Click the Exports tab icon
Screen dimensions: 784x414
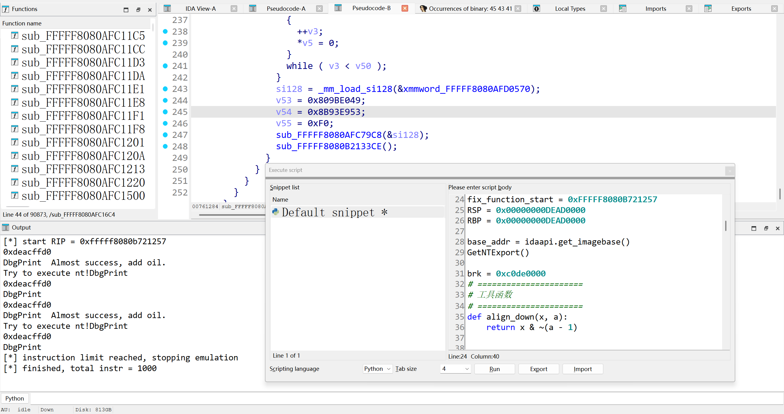tap(708, 9)
